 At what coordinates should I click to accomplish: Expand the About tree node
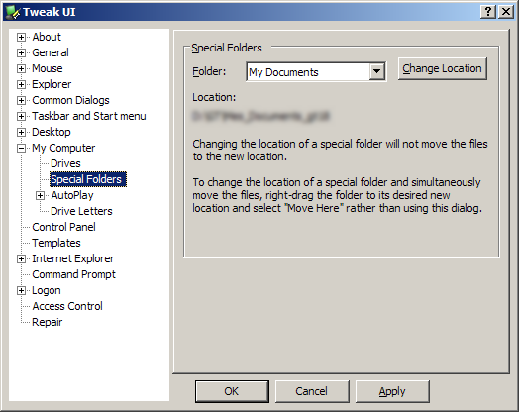[x=21, y=37]
